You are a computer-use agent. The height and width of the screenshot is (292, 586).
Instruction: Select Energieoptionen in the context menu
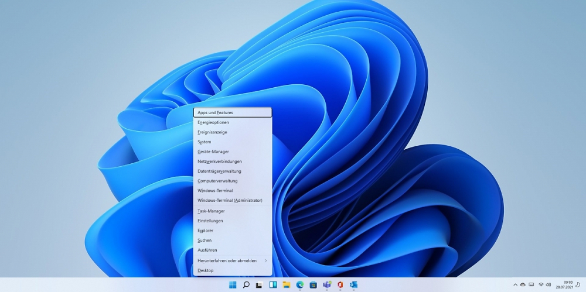click(x=233, y=122)
